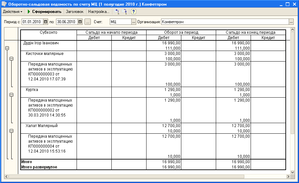Toggle the Заголовок toolbar button

pyautogui.click(x=75, y=12)
